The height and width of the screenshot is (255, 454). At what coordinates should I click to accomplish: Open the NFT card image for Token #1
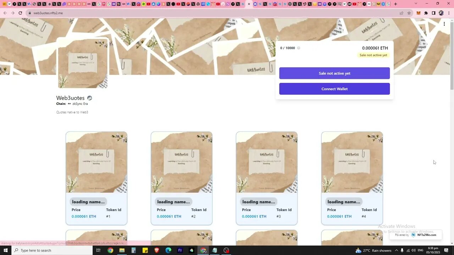[96, 162]
